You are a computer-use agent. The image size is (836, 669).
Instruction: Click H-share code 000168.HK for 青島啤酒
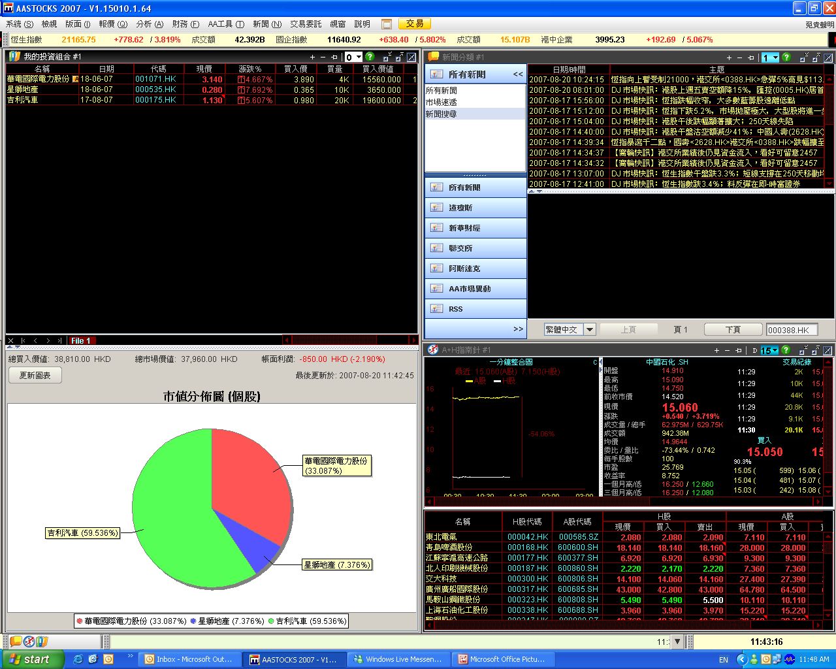click(x=528, y=548)
